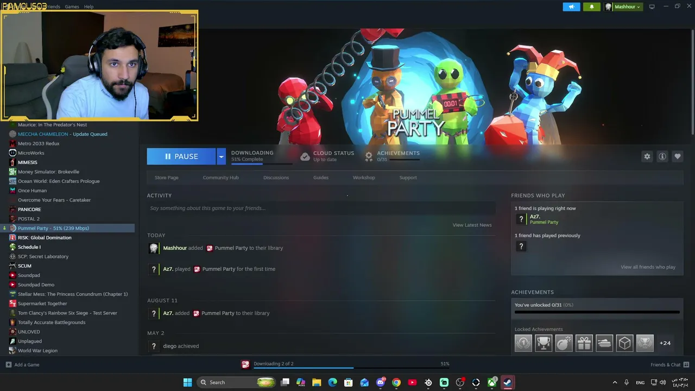The width and height of the screenshot is (695, 391).
Task: Add Pummel Party to favorites heart
Action: coord(678,156)
